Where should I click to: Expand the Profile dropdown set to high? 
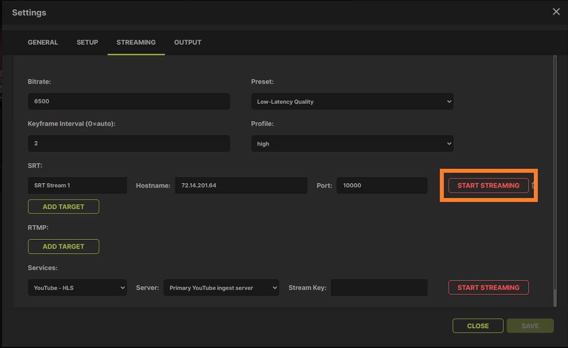(352, 144)
